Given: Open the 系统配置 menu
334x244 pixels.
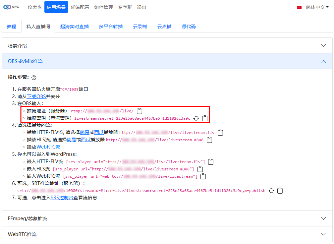Looking at the screenshot, I should pos(80,7).
